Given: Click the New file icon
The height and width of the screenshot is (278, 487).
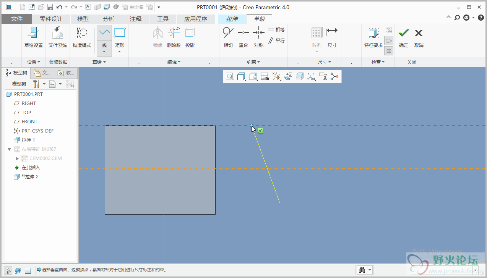Looking at the screenshot, I should point(23,7).
